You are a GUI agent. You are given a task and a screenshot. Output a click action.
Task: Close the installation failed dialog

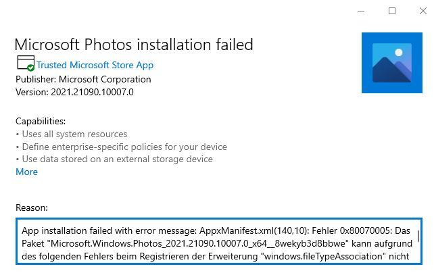coord(423,11)
